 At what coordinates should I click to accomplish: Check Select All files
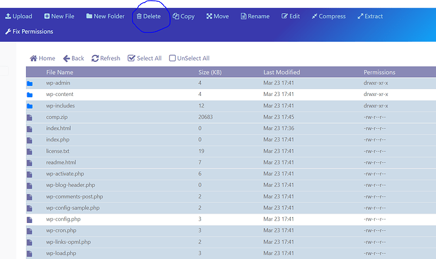coord(145,58)
